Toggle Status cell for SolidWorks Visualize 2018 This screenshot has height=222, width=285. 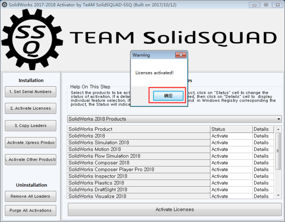coord(231,196)
